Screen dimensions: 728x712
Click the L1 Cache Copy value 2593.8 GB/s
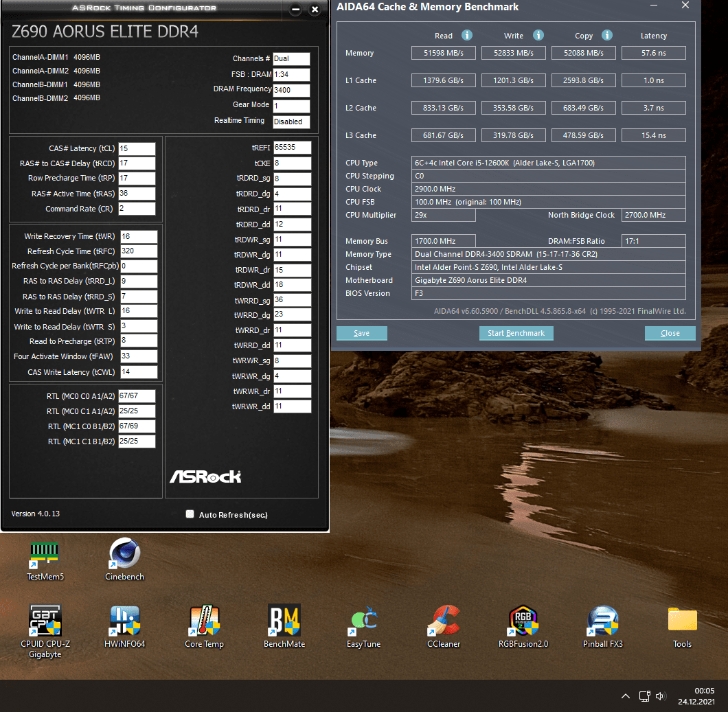tap(584, 80)
